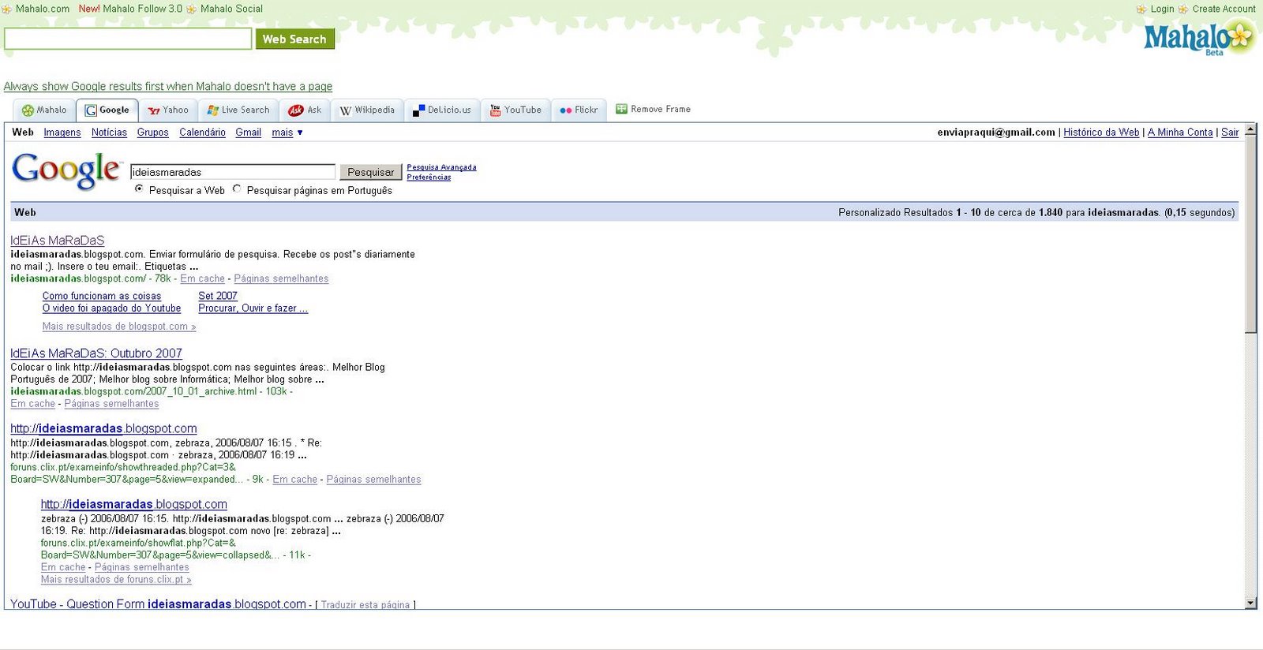Click the Remove Frame icon
This screenshot has width=1263, height=650.
click(621, 109)
